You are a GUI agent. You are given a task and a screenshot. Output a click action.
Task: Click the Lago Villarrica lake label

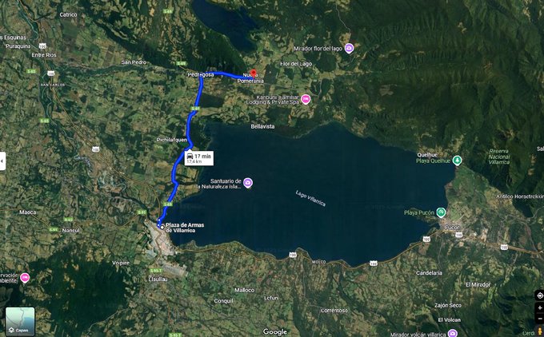[x=310, y=198]
